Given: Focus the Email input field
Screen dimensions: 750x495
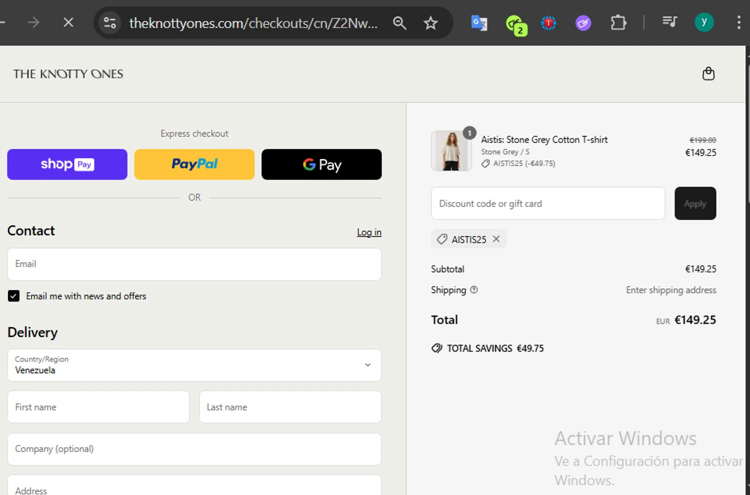Looking at the screenshot, I should tap(194, 264).
